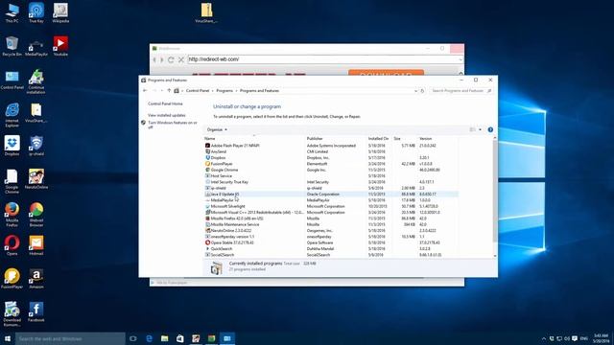Select Adobe Flash Player 21 NPAPI entry
Screen dimensions: 614x345
coord(330,146)
